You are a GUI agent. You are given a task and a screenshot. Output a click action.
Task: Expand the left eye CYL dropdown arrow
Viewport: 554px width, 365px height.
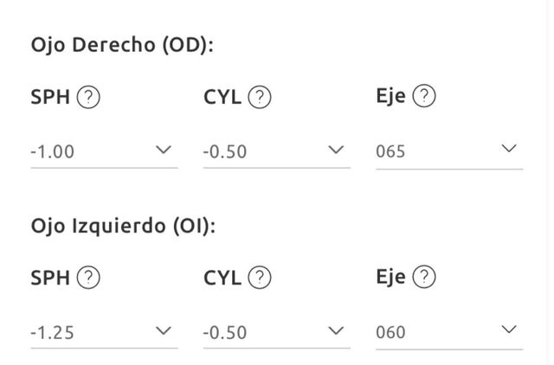point(337,330)
